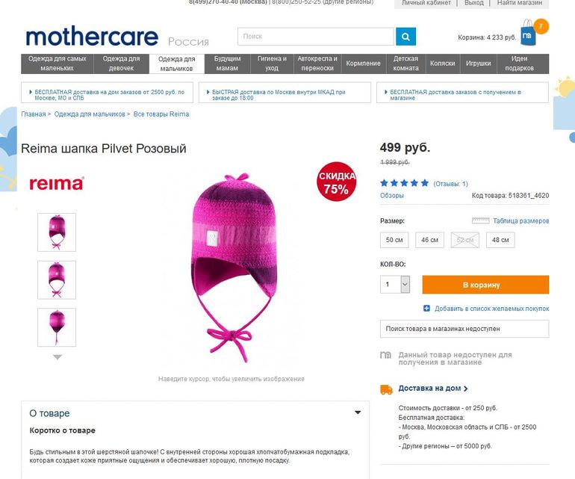Image resolution: width=575 pixels, height=479 pixels.
Task: Open the Обзоры link
Action: tap(392, 196)
